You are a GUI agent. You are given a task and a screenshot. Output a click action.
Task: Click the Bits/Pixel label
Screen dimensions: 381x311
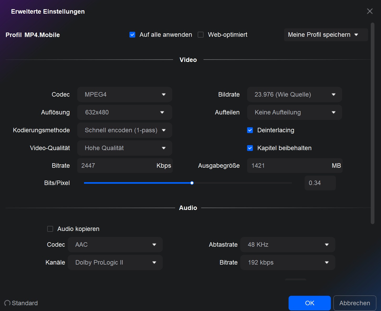click(57, 183)
